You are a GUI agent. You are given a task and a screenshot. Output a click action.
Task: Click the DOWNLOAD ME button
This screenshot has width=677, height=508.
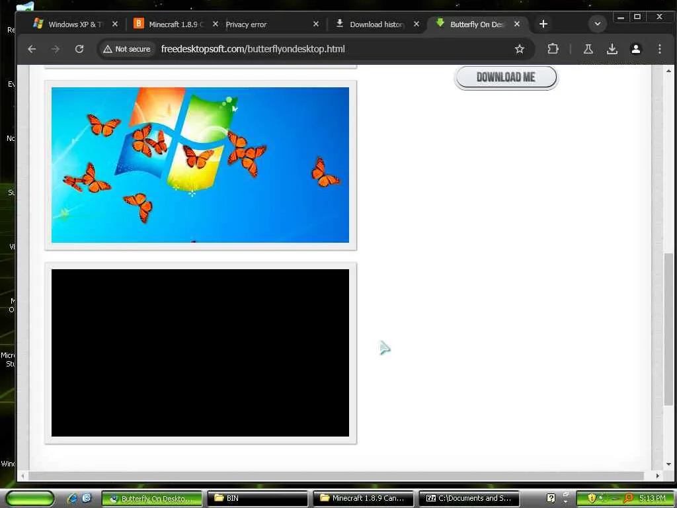tap(506, 77)
